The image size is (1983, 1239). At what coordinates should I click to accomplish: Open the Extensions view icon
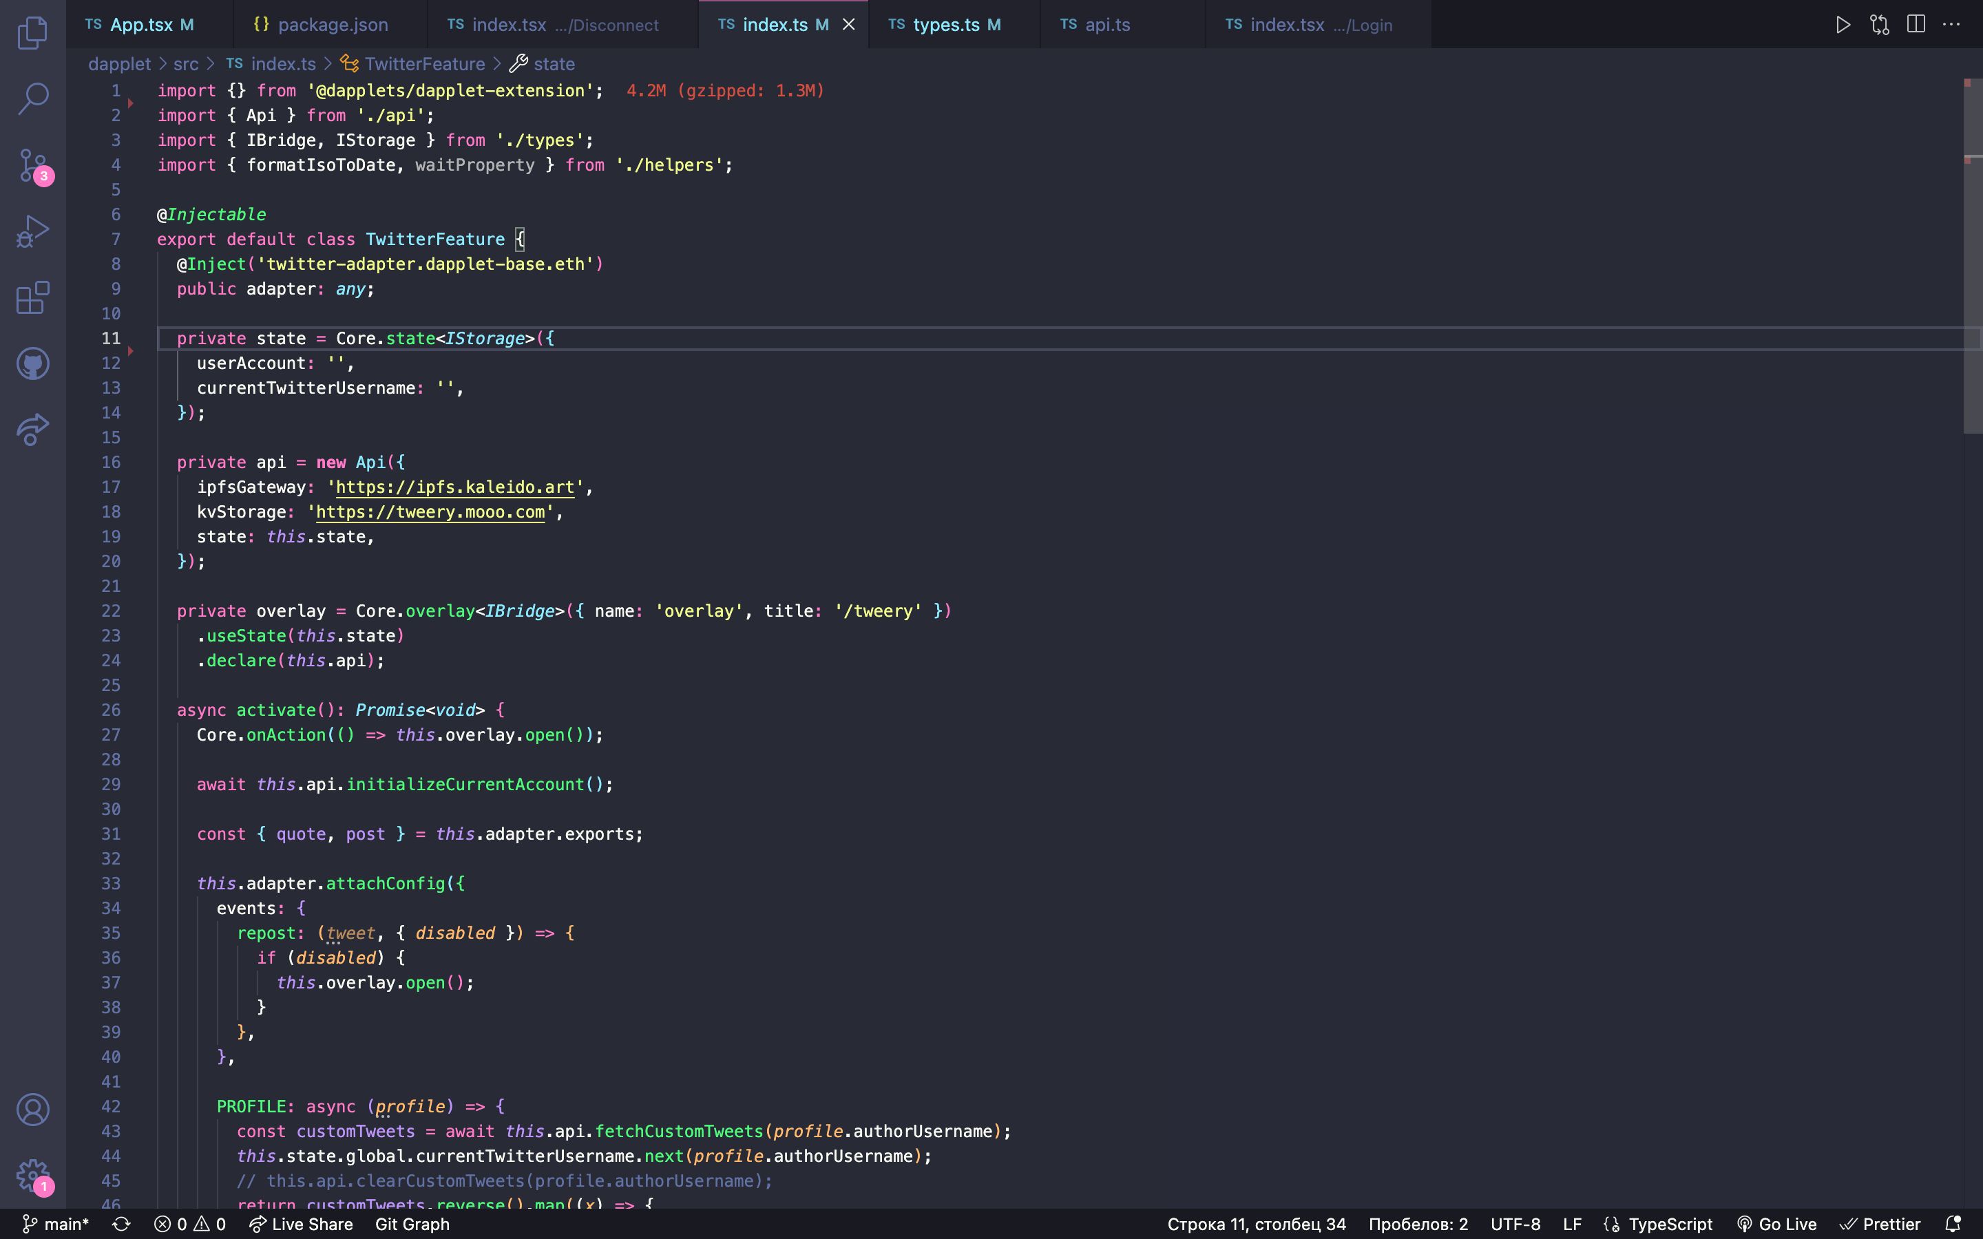tap(33, 297)
